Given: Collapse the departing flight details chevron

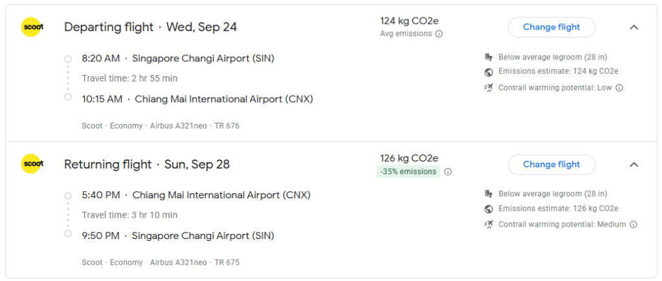Looking at the screenshot, I should pyautogui.click(x=634, y=27).
